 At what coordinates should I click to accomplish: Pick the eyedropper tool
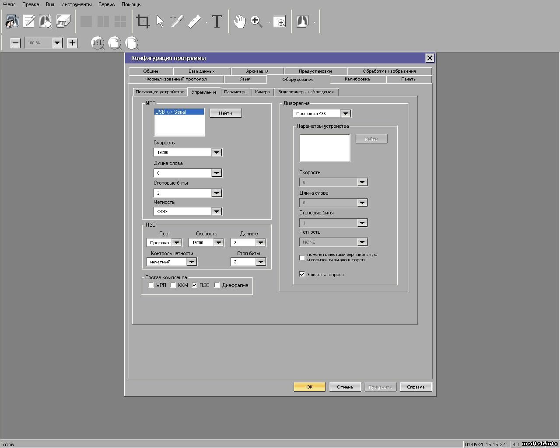(176, 21)
